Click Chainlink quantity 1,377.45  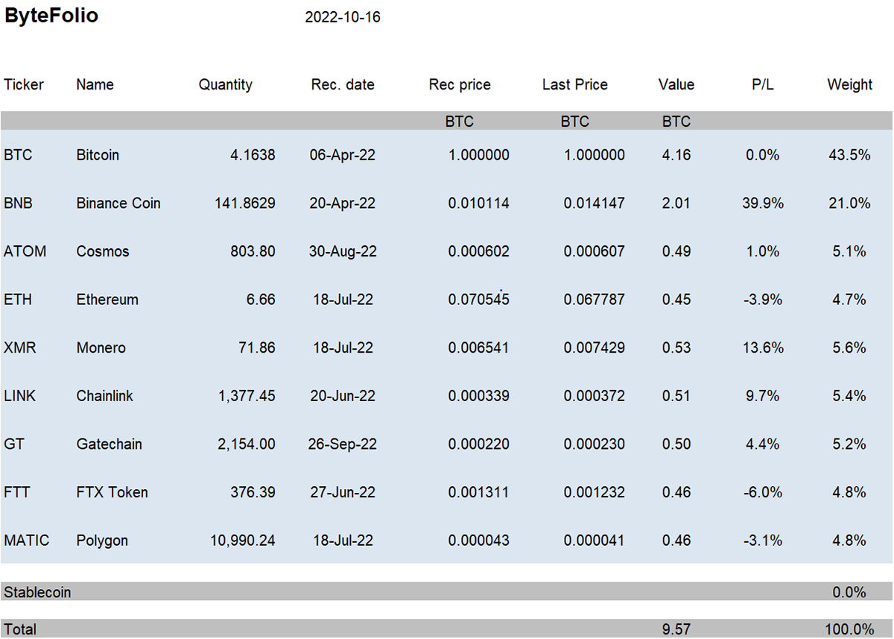[x=247, y=396]
